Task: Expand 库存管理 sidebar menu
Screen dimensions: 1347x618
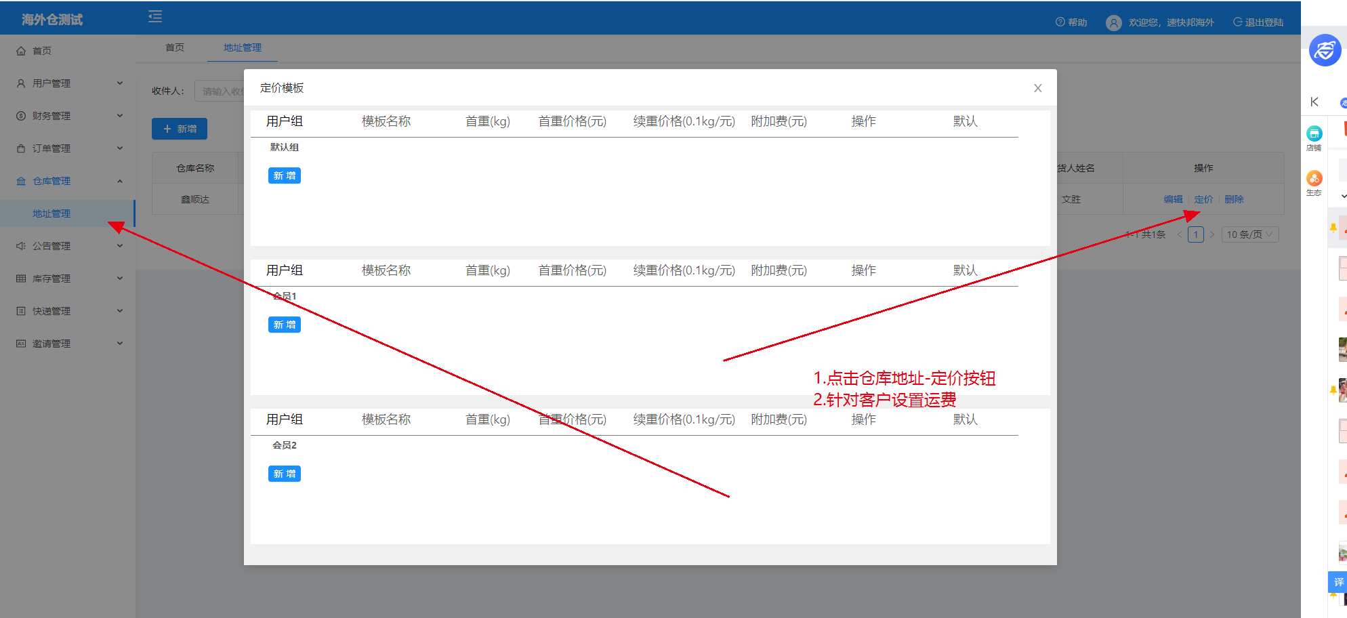Action: [68, 279]
